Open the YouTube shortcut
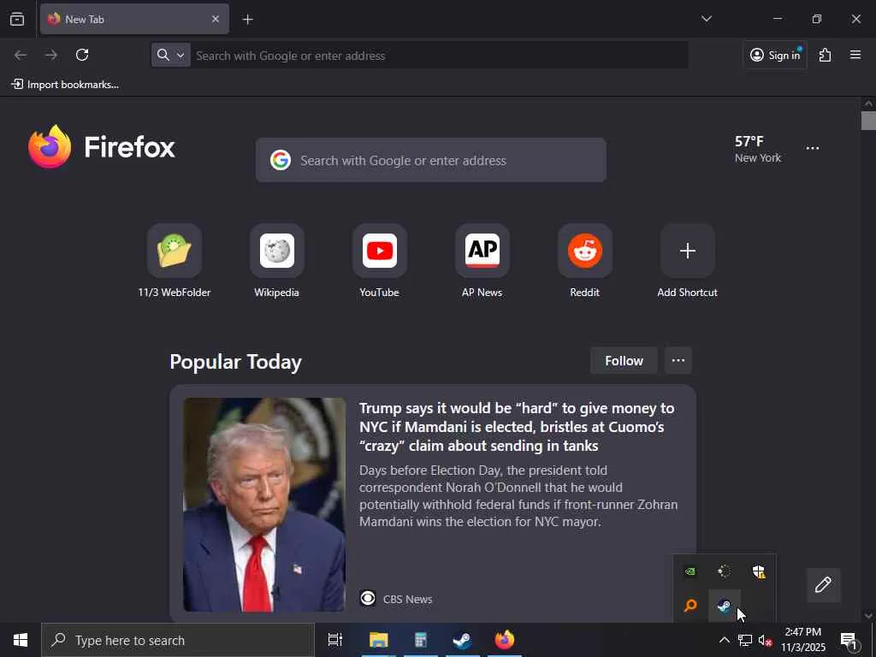Image resolution: width=876 pixels, height=657 pixels. (x=379, y=261)
